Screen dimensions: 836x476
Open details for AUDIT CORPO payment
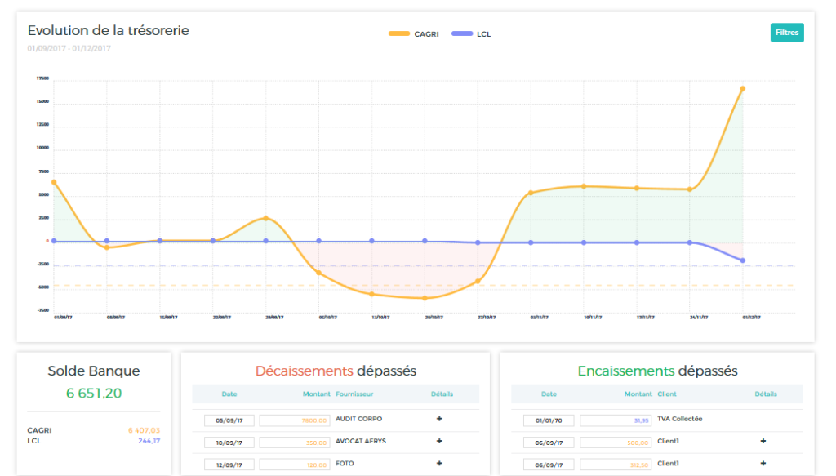click(x=439, y=419)
